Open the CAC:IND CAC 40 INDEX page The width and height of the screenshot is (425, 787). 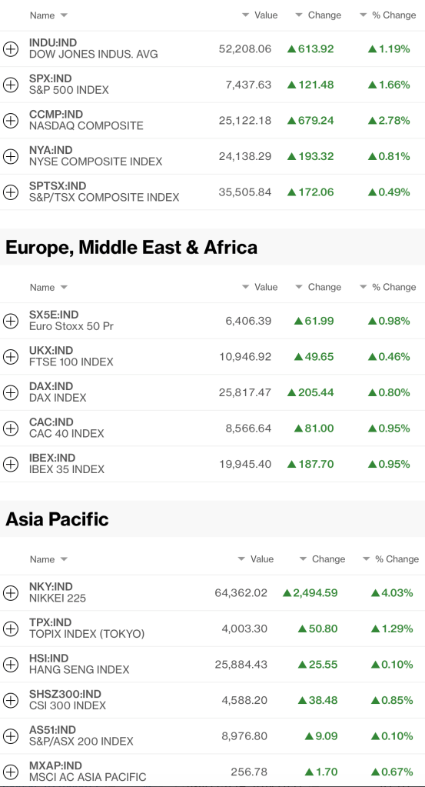tap(67, 429)
